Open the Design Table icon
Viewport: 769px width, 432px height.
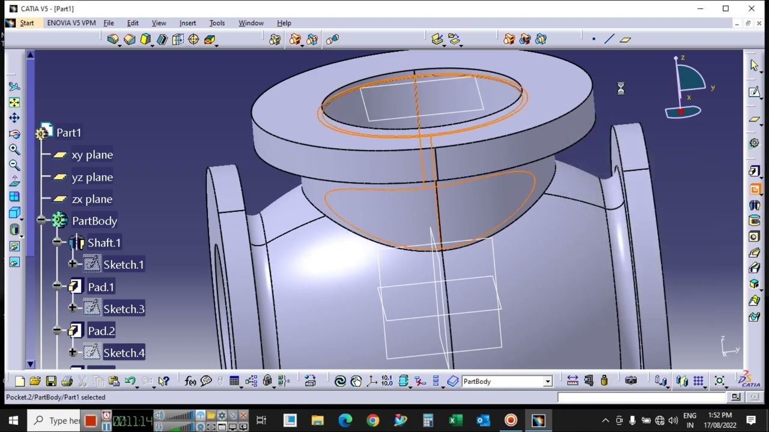point(234,381)
